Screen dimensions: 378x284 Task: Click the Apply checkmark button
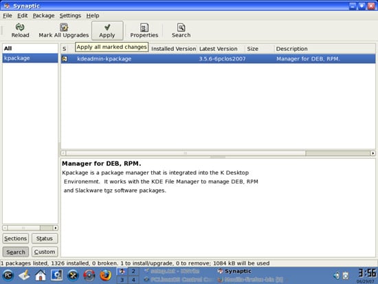click(x=107, y=31)
